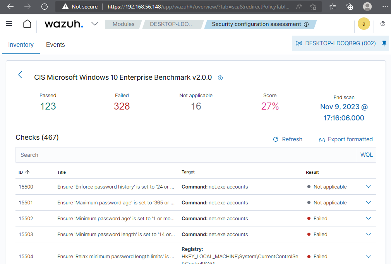391x264 pixels.
Task: Click the yellow user avatar icon
Action: [x=364, y=24]
